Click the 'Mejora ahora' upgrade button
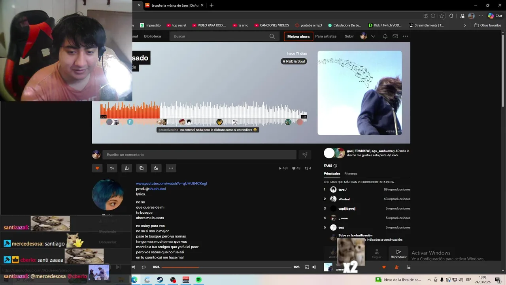 [298, 36]
